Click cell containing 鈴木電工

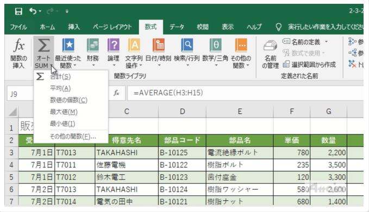tap(127, 177)
